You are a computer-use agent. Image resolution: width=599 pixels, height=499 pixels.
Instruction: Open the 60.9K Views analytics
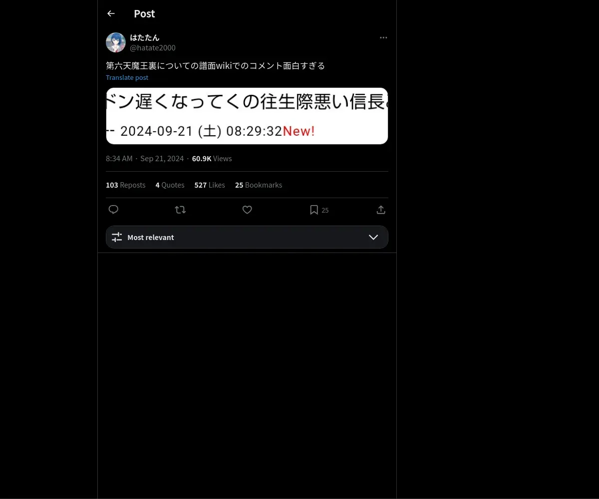click(212, 158)
